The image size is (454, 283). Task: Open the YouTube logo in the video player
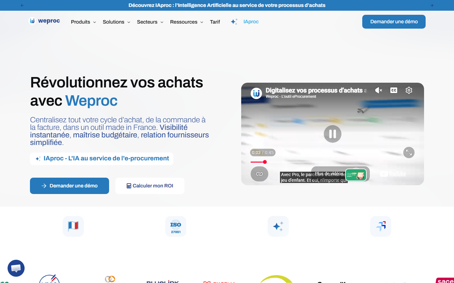(393, 174)
